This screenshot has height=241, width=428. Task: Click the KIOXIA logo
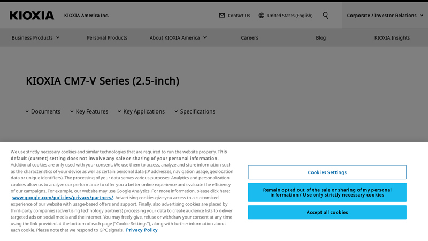point(32,16)
